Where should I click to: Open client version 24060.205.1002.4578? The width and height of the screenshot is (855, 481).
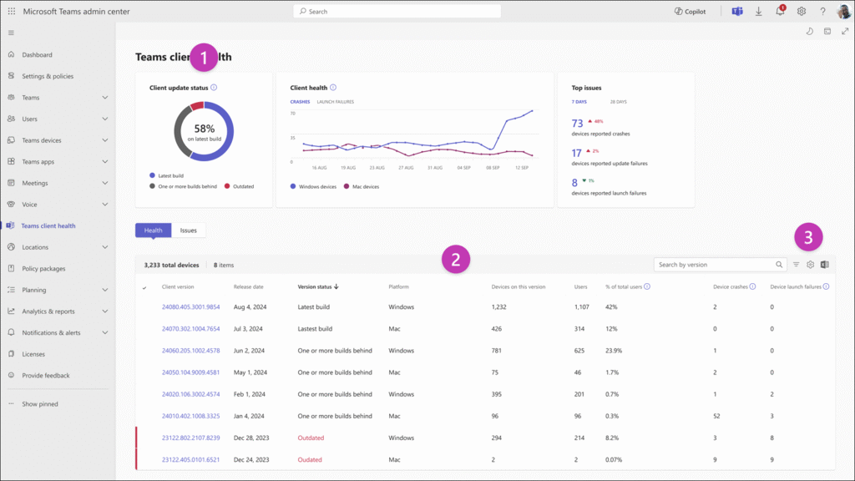191,351
